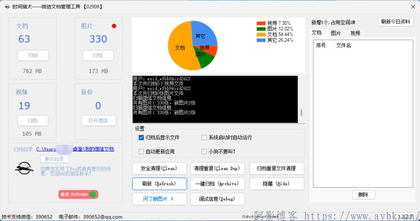This screenshot has width=420, height=221.
Task: Click the 本次共归档0个视频文件 log line
Action: [x=158, y=84]
